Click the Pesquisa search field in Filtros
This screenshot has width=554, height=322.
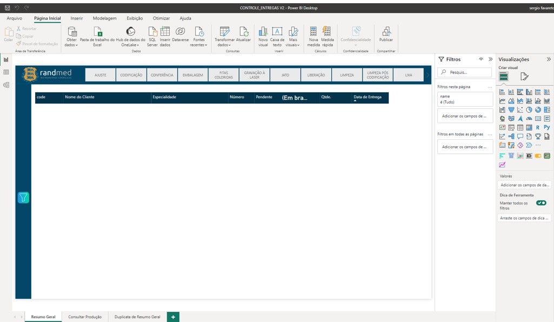[x=465, y=72]
